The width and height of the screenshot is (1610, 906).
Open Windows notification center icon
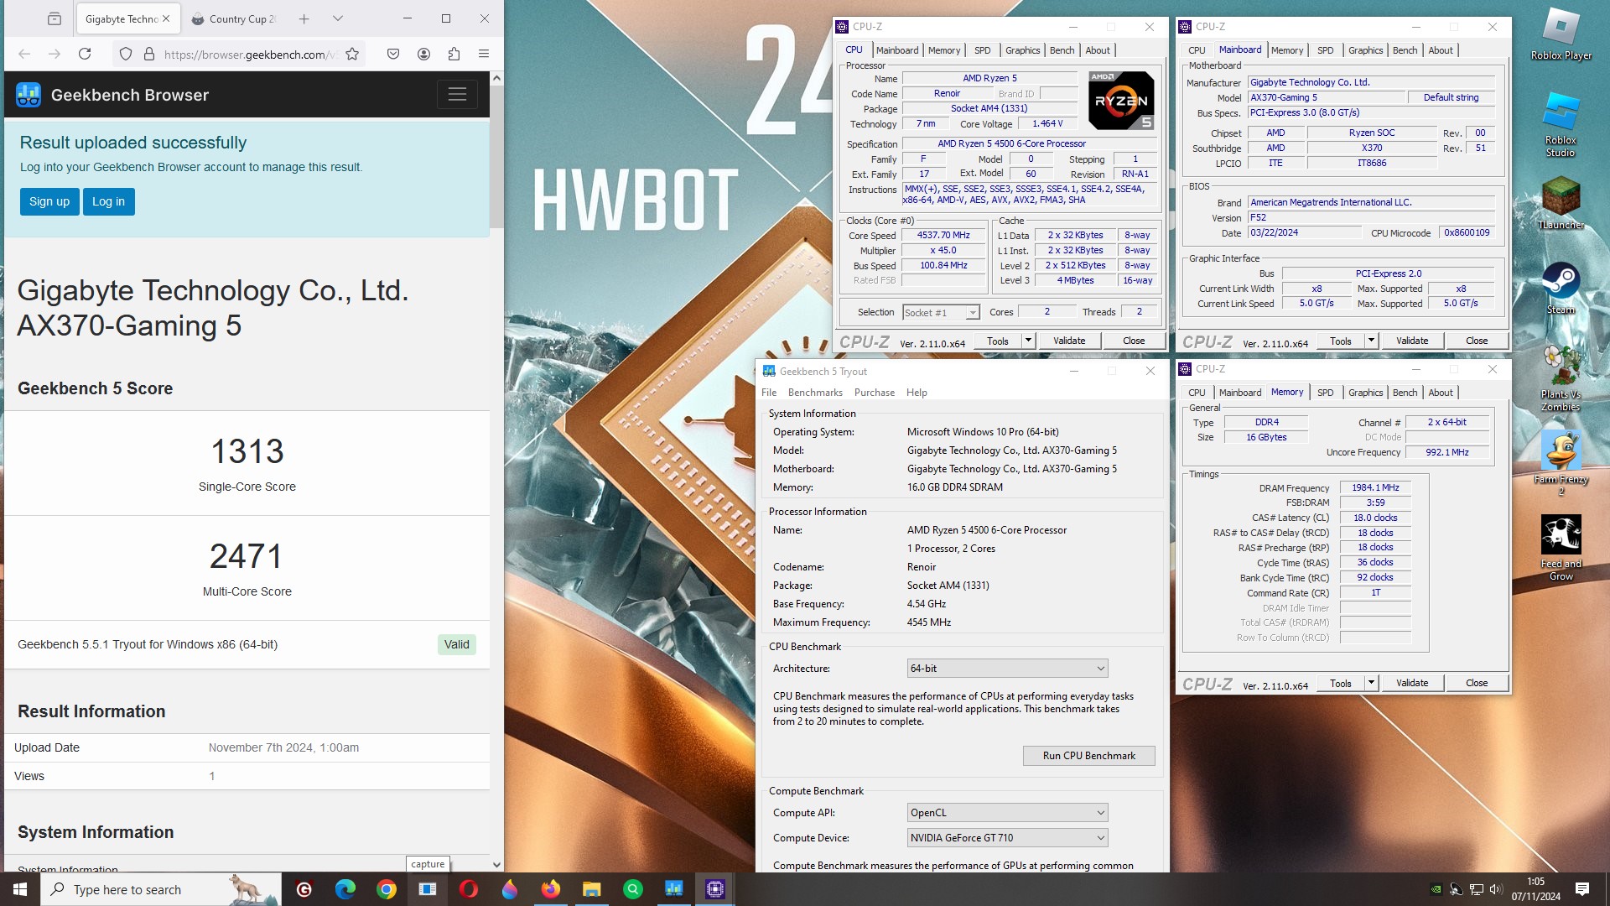pyautogui.click(x=1582, y=889)
